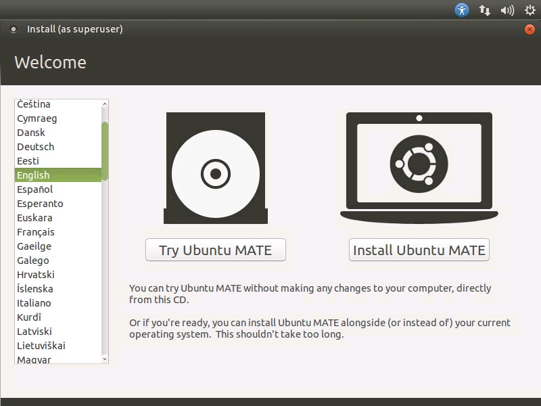Select Kurdî in the language list
541x406 pixels.
[x=58, y=317]
